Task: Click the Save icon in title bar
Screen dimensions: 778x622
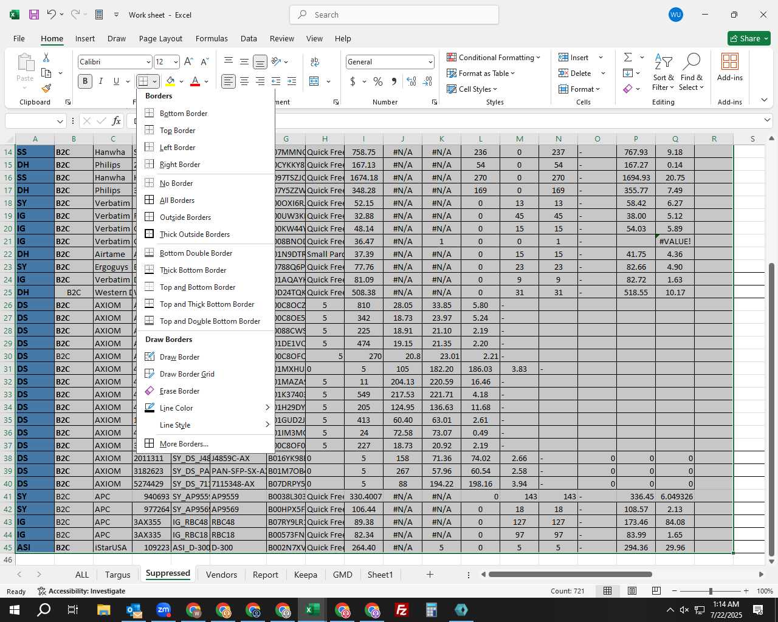Action: point(34,15)
